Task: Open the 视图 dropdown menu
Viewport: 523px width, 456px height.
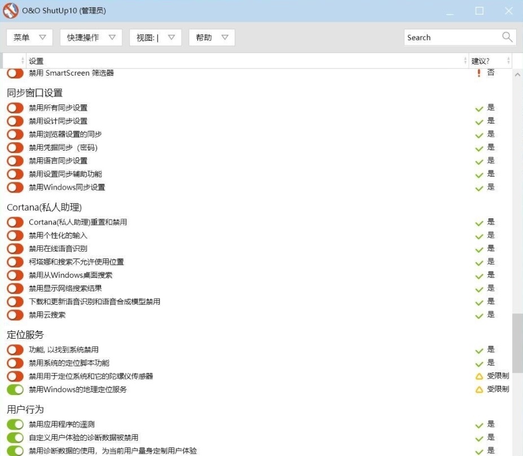Action: pos(155,37)
